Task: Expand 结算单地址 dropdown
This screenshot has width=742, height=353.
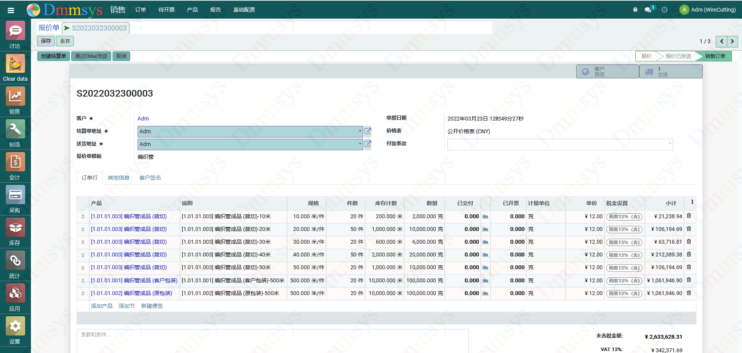Action: coord(360,131)
